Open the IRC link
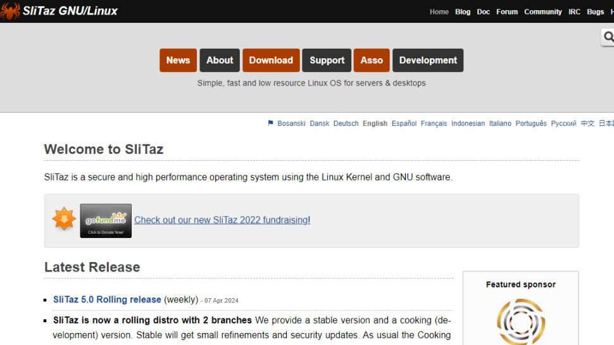Viewport: 614px width, 345px height. (x=574, y=12)
